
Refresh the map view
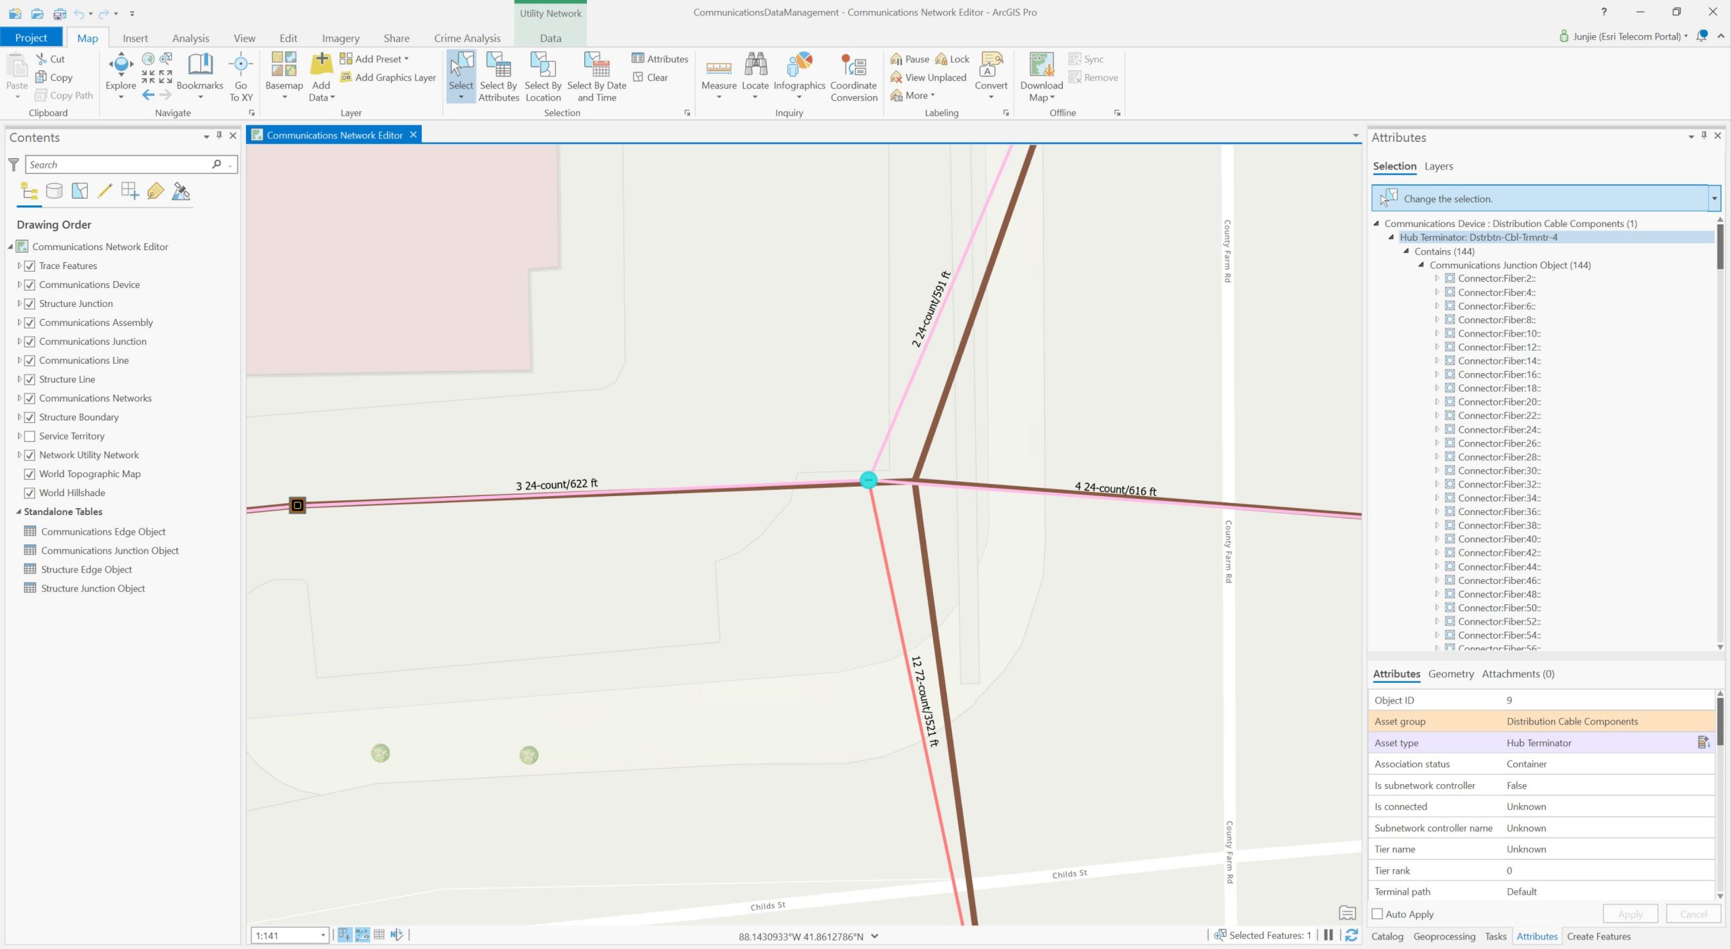(x=1351, y=935)
